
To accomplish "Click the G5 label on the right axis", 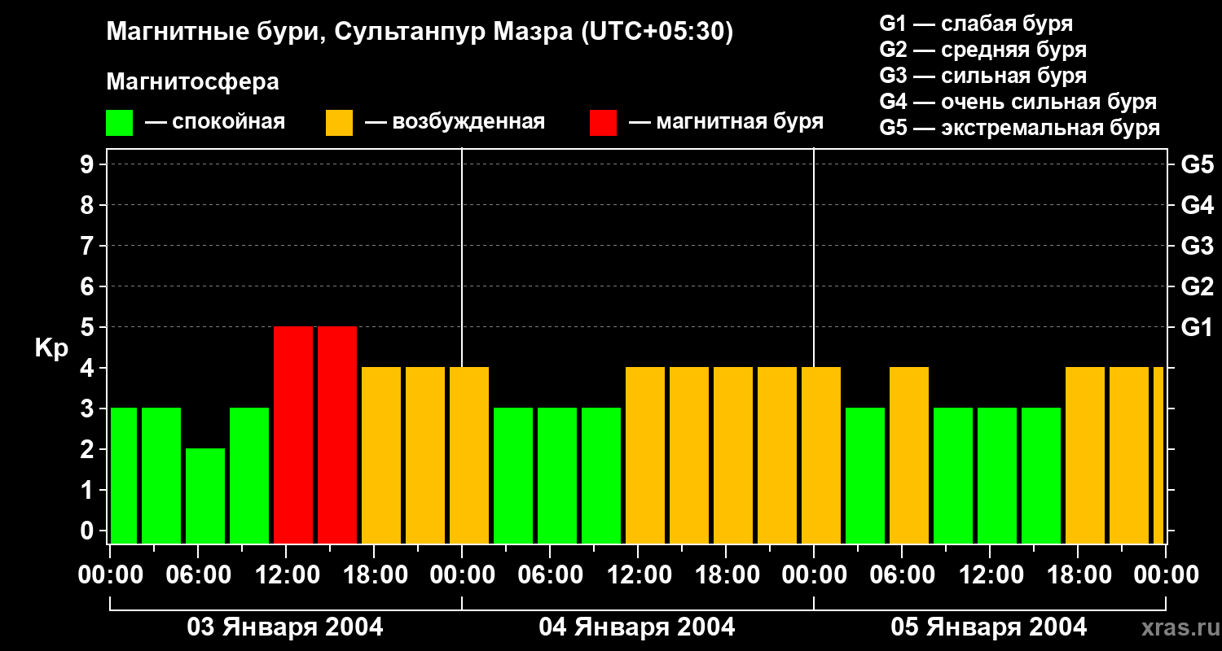I will tap(1198, 164).
